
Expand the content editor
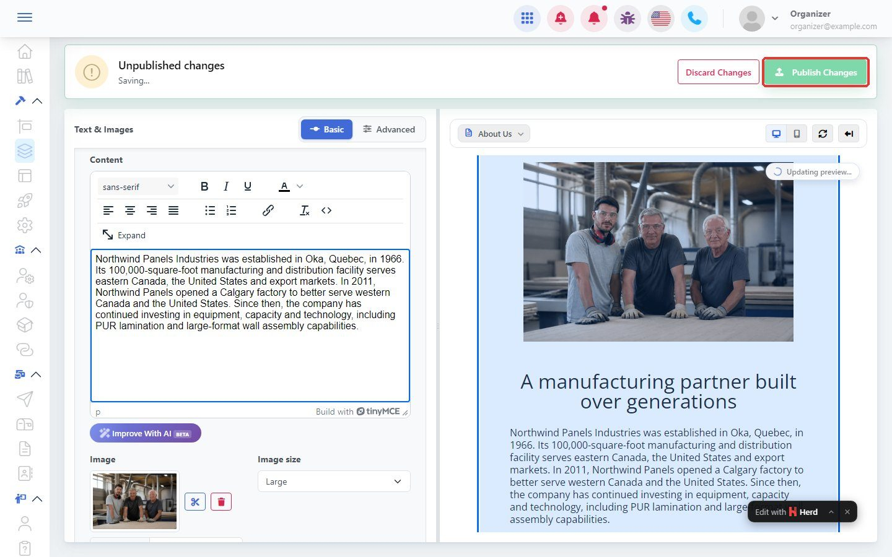coord(124,235)
